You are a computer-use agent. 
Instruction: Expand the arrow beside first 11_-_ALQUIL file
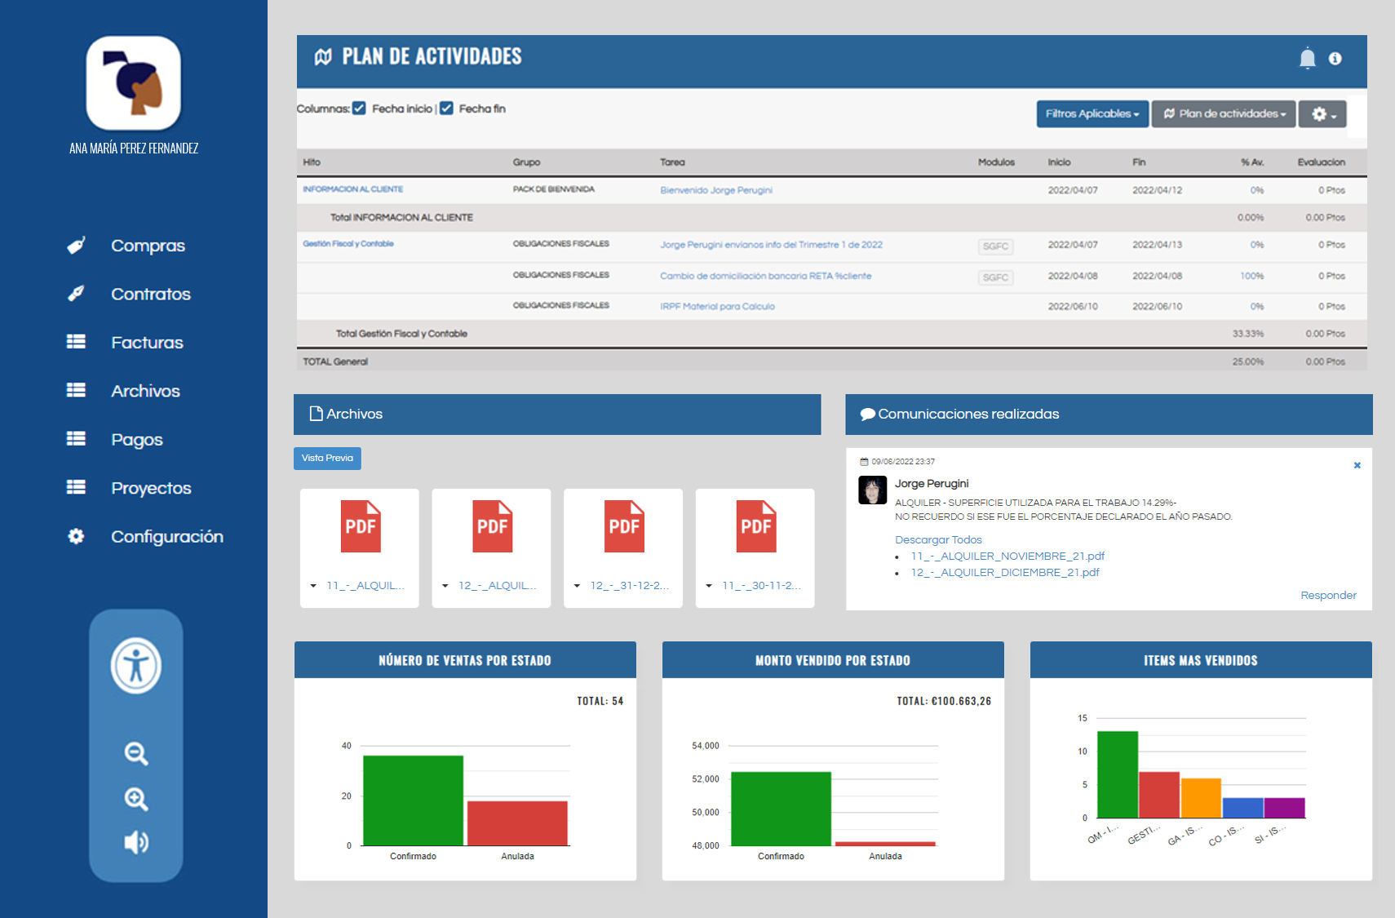click(x=313, y=586)
